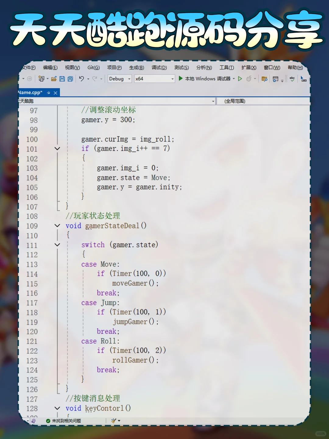
Task: Collapse the if block at line 101
Action: (57, 148)
